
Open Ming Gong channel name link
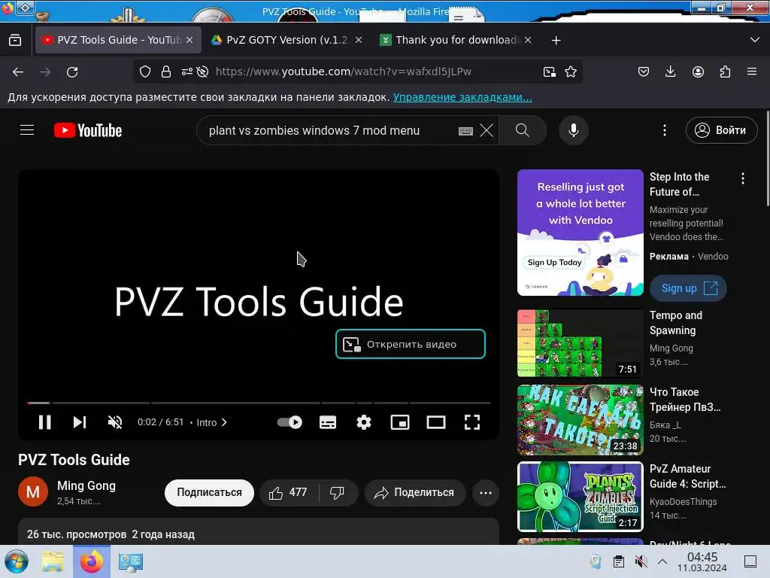(x=86, y=485)
